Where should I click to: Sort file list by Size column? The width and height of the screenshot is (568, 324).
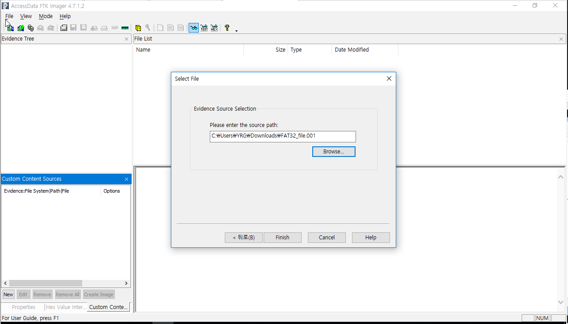click(x=266, y=50)
